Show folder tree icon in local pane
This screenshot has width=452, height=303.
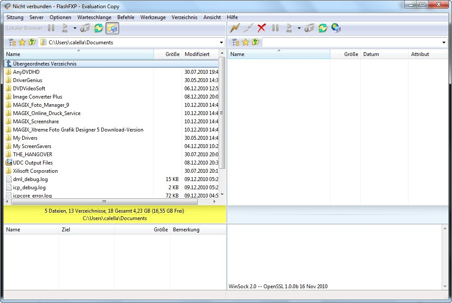click(12, 43)
